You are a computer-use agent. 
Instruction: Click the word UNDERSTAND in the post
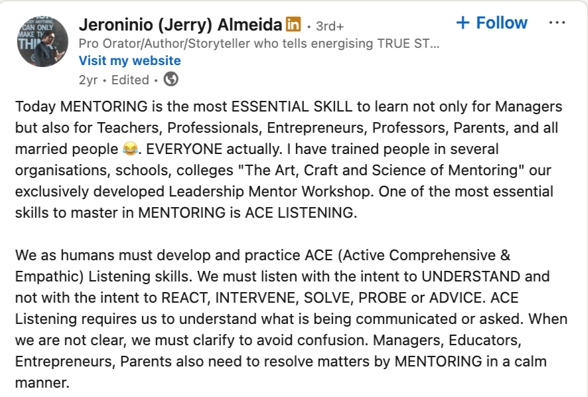tap(471, 277)
